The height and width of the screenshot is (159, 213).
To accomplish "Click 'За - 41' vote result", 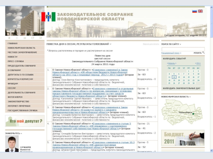I will 141,128.
